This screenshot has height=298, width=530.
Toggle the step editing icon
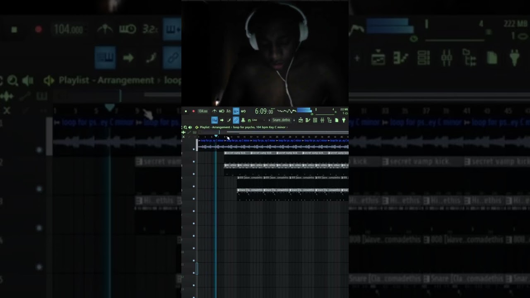click(x=229, y=120)
